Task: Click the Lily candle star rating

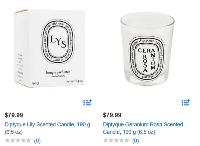Action: (18, 140)
